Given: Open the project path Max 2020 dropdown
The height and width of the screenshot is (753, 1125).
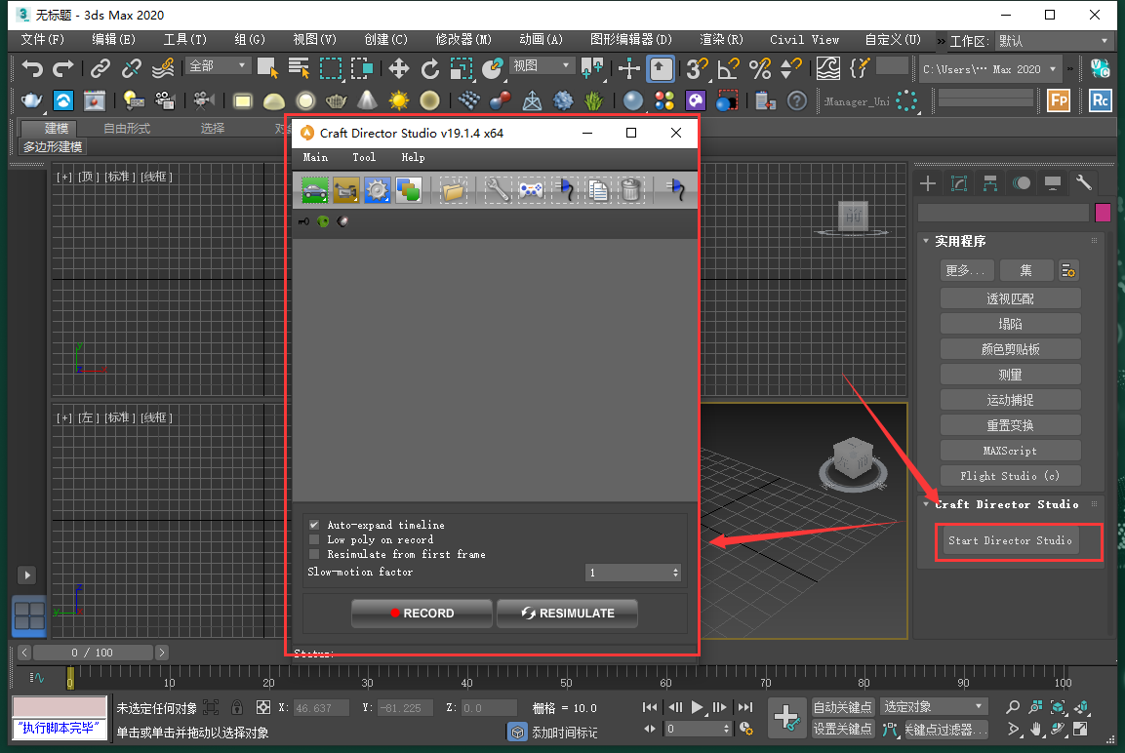Looking at the screenshot, I should (990, 69).
